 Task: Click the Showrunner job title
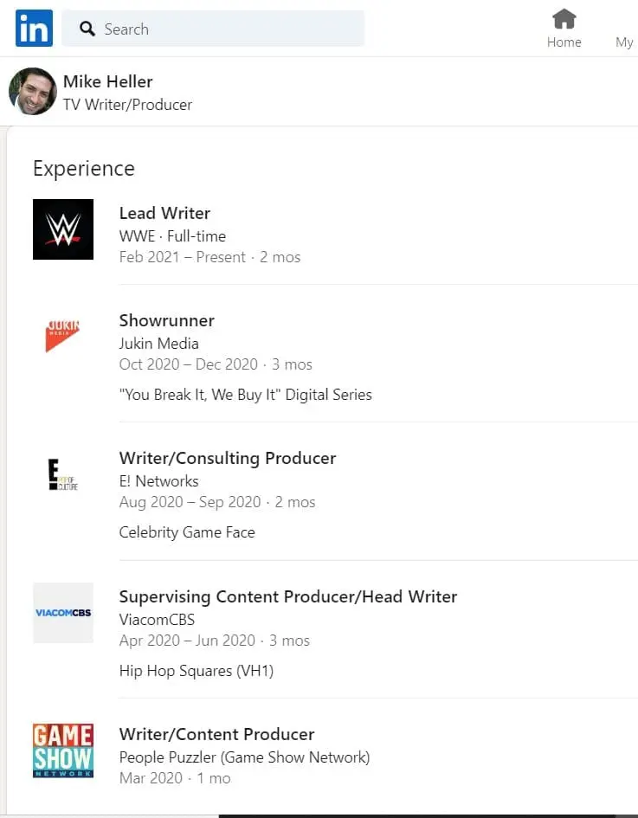[x=166, y=320]
